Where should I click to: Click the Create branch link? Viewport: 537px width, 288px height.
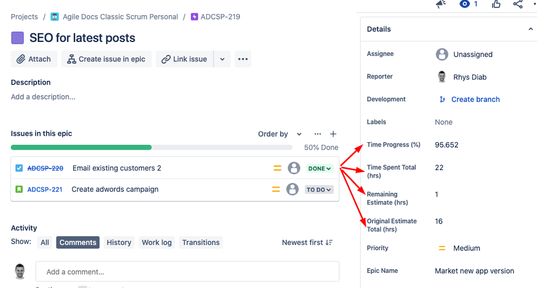[475, 100]
